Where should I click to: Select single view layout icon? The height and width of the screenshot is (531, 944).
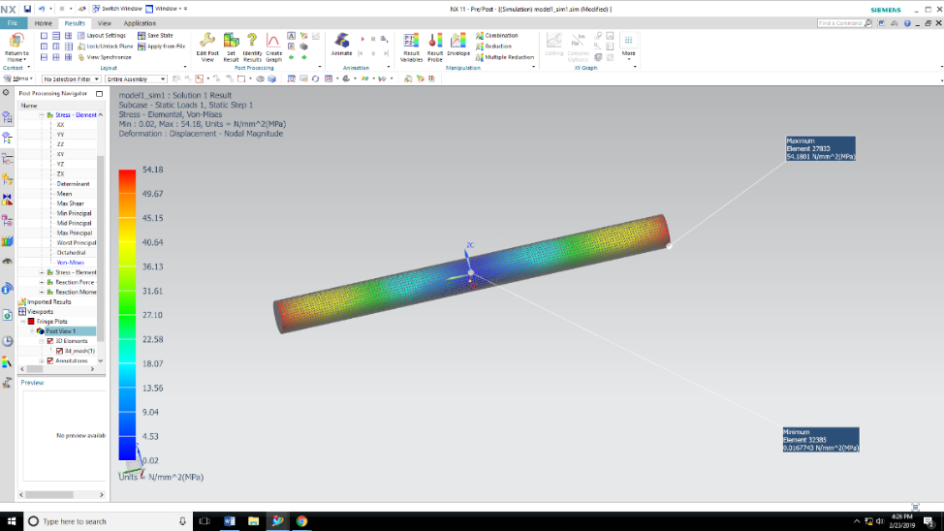click(x=44, y=36)
